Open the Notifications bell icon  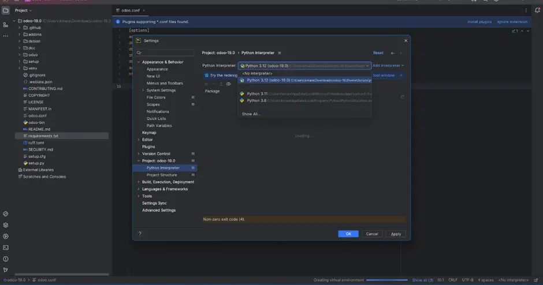pos(537,10)
